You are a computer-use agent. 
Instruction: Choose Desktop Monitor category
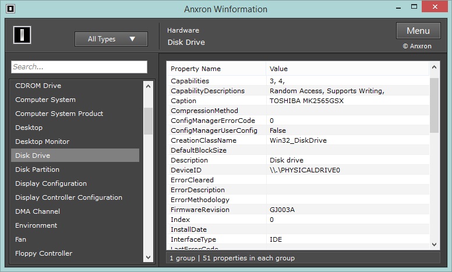coord(42,142)
